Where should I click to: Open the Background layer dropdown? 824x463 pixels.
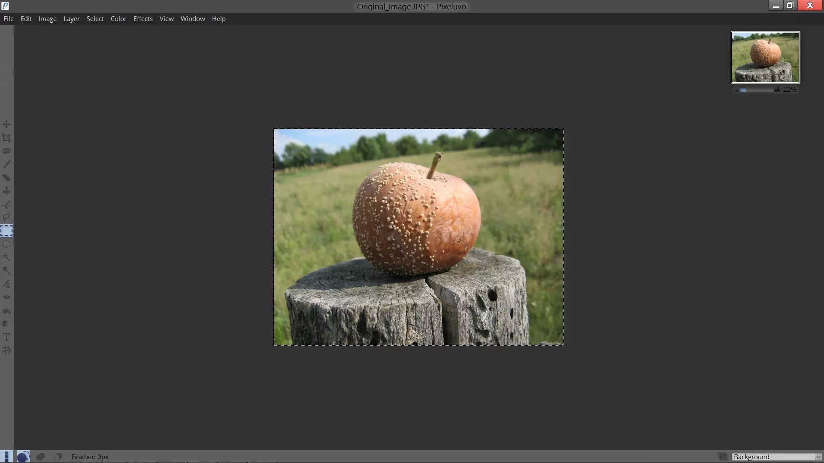[777, 457]
